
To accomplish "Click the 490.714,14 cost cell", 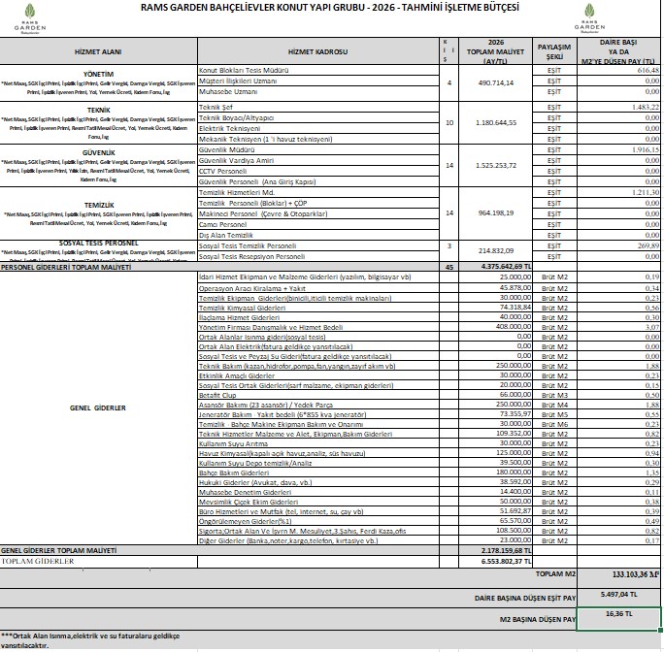I will (x=495, y=83).
